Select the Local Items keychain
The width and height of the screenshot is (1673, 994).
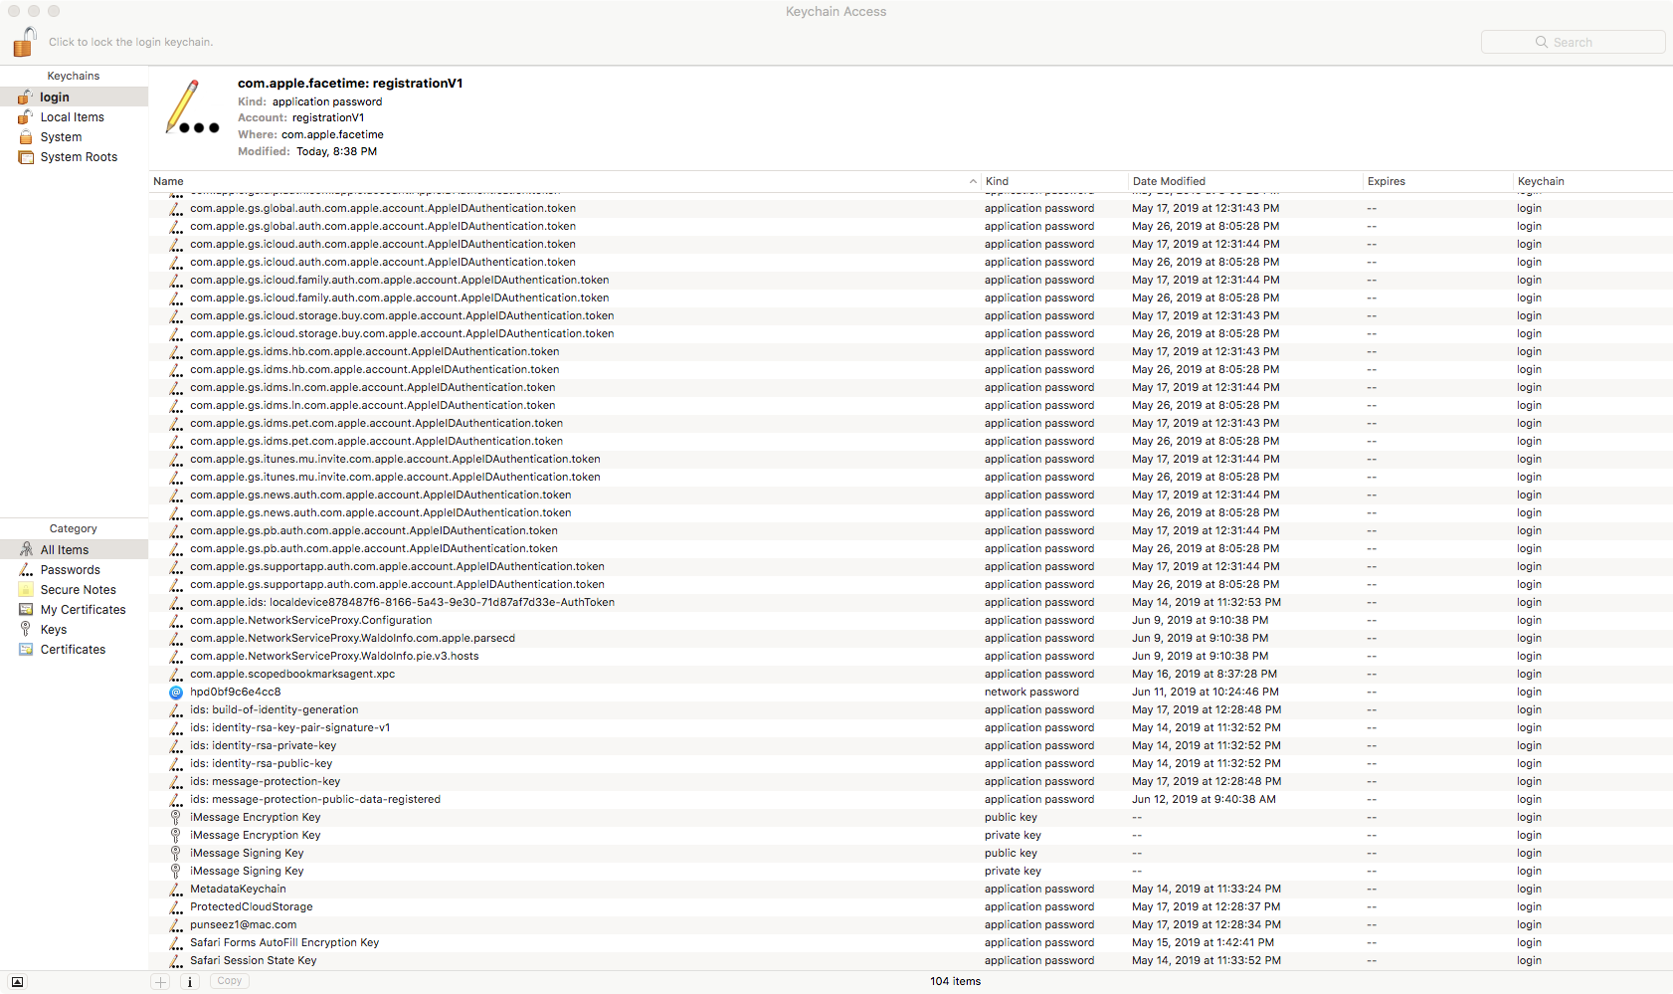72,116
